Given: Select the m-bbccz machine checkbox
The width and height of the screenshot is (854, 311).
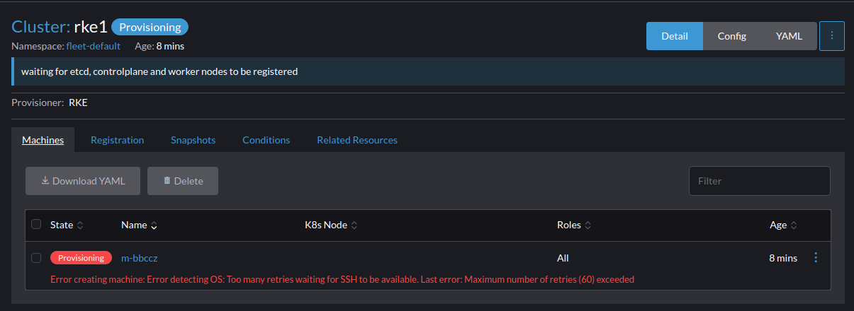Looking at the screenshot, I should click(36, 258).
